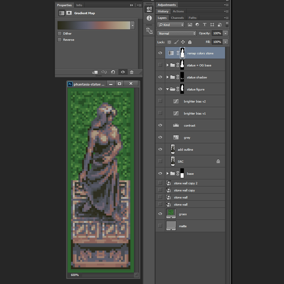
Task: Open the gradient picker dropdown arrow
Action: click(133, 25)
